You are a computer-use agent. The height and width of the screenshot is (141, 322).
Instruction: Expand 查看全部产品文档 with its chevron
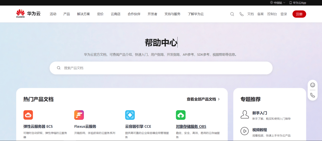(x=219, y=99)
